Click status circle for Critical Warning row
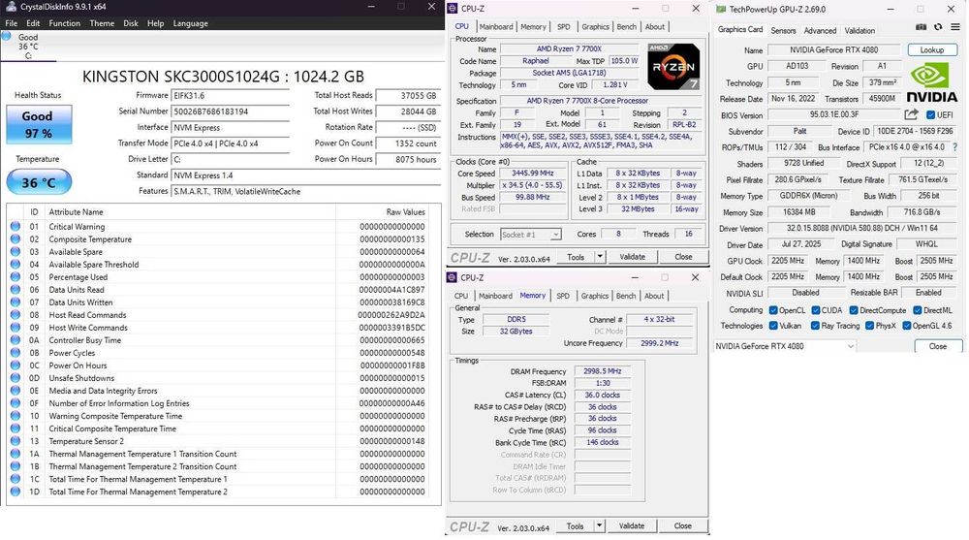The height and width of the screenshot is (540, 969). click(x=16, y=227)
